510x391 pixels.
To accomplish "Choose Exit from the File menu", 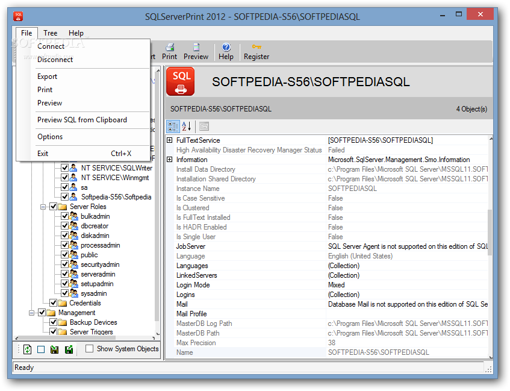I will [84, 154].
